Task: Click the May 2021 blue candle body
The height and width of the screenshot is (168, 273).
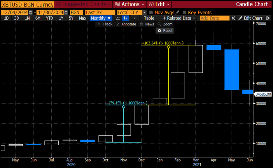Action: [232, 70]
